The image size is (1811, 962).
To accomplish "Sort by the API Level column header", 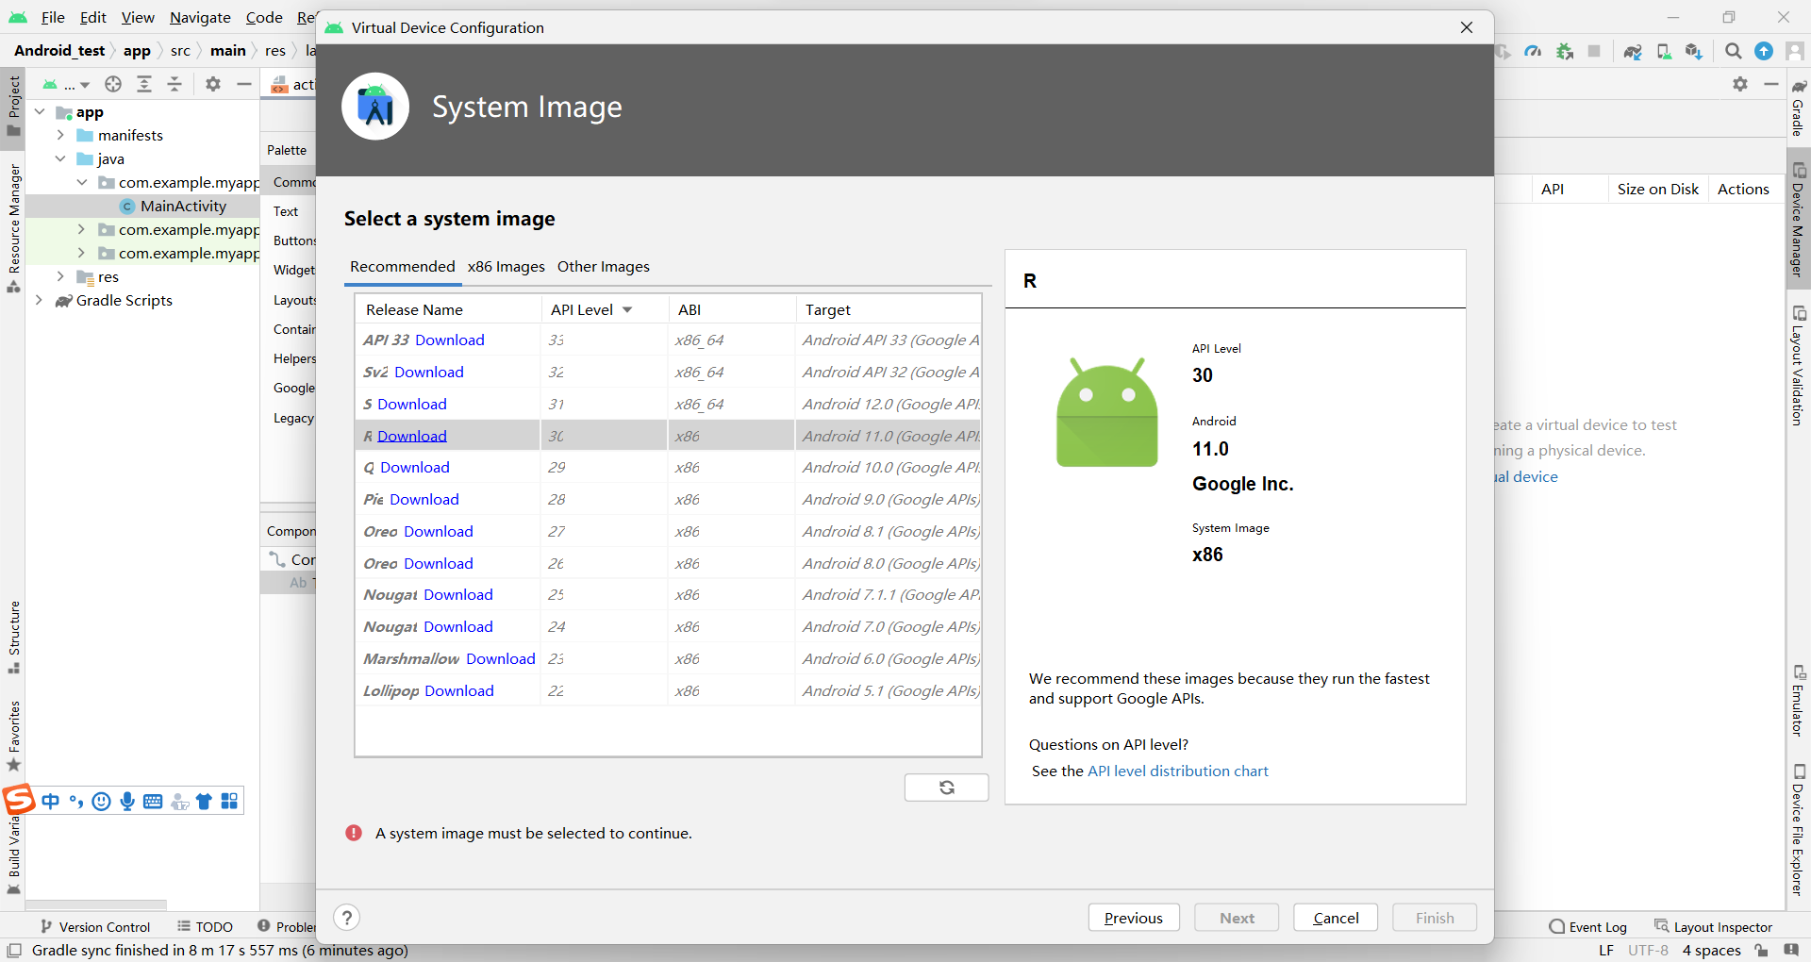I will click(591, 309).
